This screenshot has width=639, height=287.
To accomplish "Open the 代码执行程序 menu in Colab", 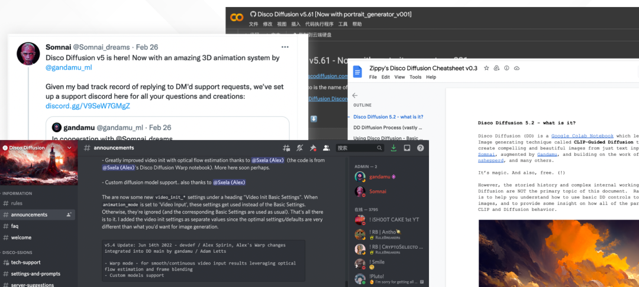I will point(319,24).
